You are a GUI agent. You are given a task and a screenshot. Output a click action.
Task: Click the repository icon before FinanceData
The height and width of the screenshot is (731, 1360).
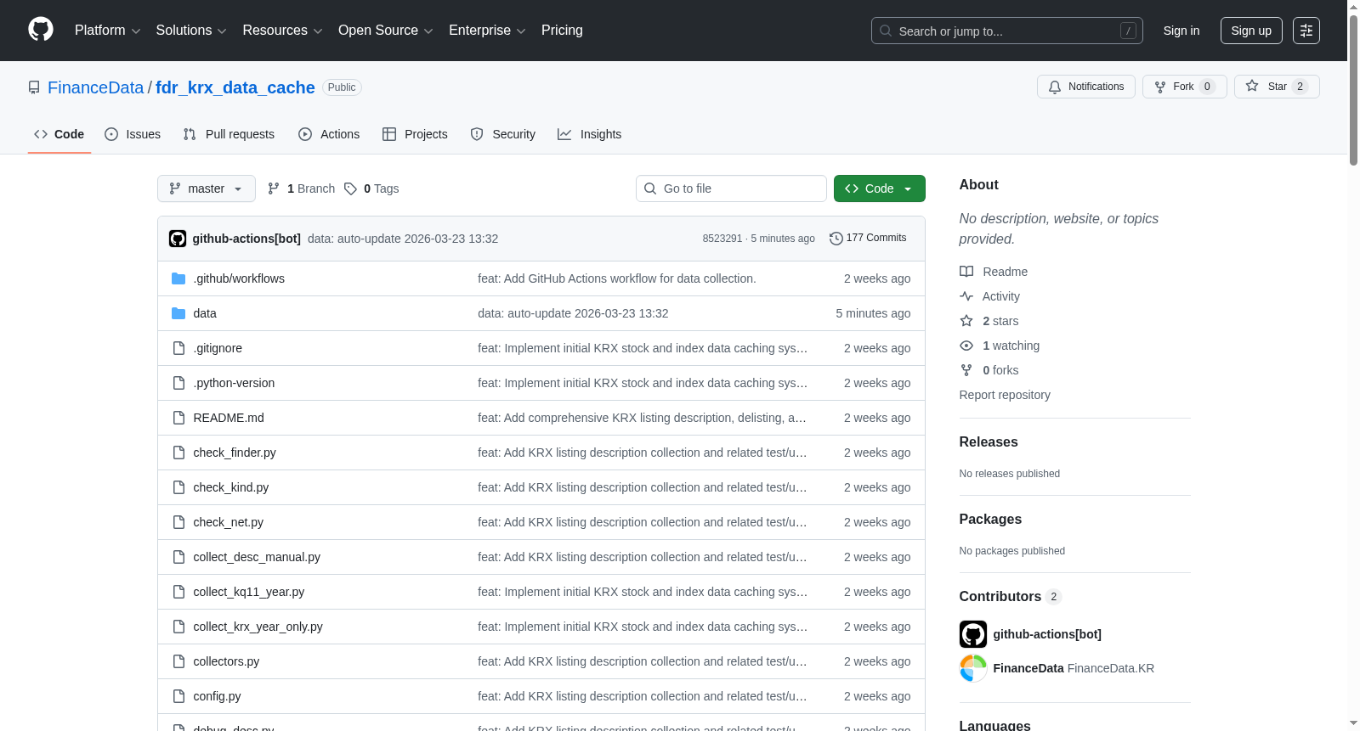point(34,87)
